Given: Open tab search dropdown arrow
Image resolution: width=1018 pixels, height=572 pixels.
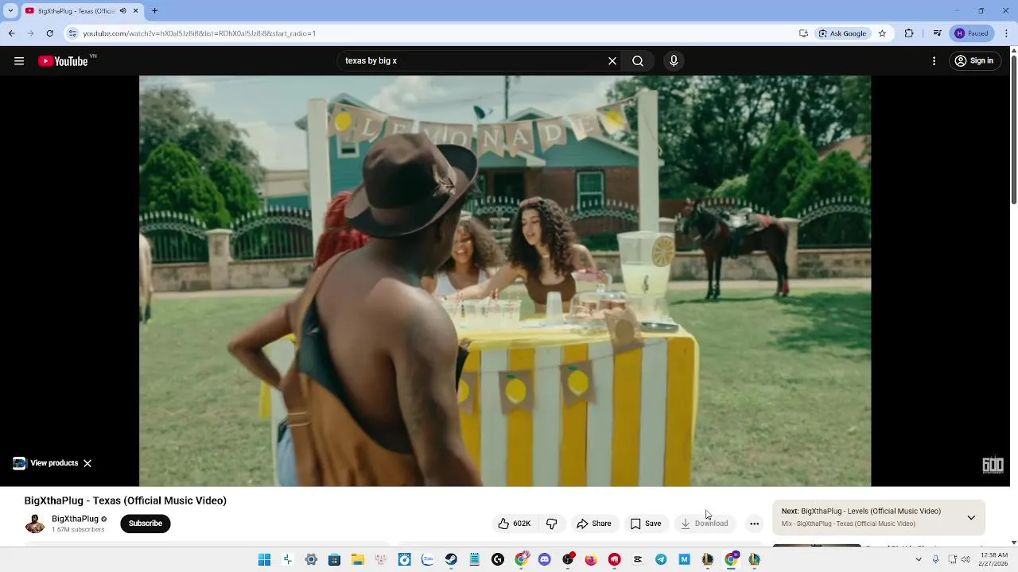Looking at the screenshot, I should (x=10, y=11).
